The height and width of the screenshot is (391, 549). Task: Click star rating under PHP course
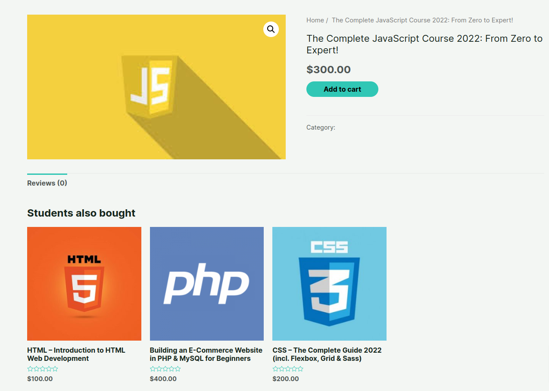(165, 369)
